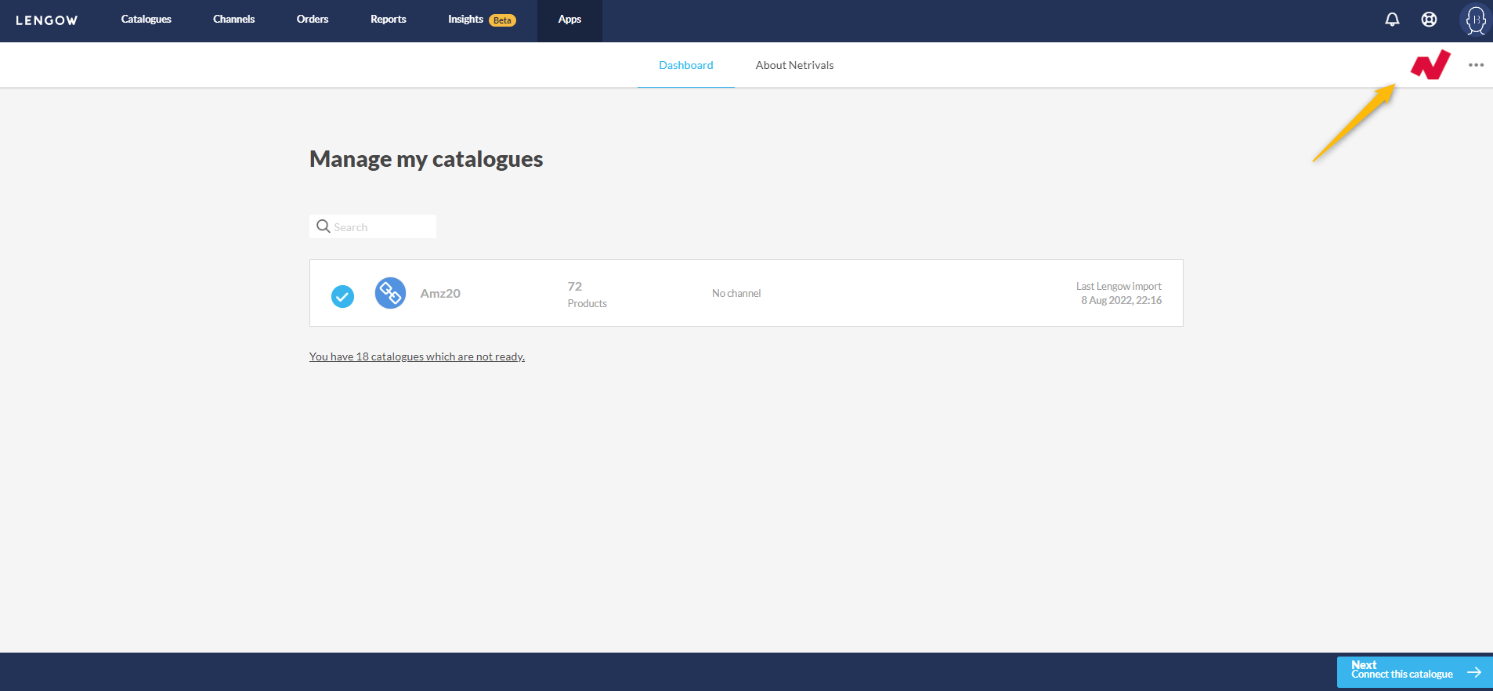Image resolution: width=1493 pixels, height=691 pixels.
Task: Go to the Orders menu
Action: coord(312,20)
